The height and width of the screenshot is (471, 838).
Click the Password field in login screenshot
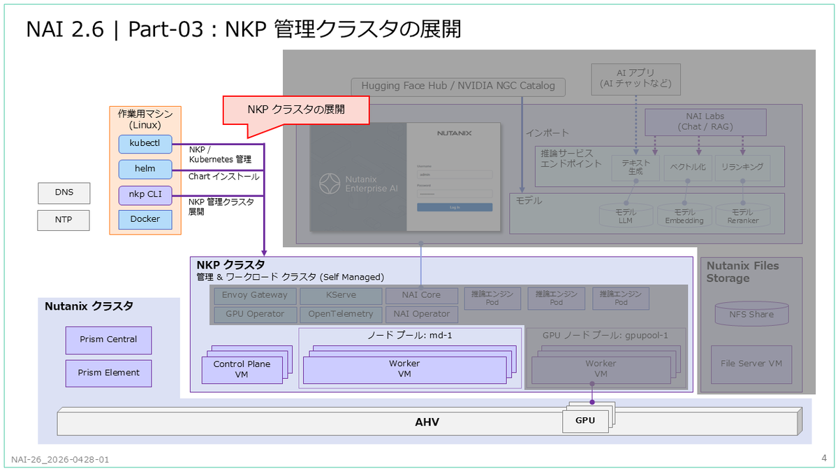(455, 193)
